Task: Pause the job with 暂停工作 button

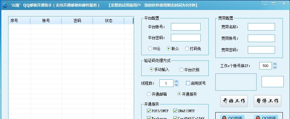Action: point(267,101)
